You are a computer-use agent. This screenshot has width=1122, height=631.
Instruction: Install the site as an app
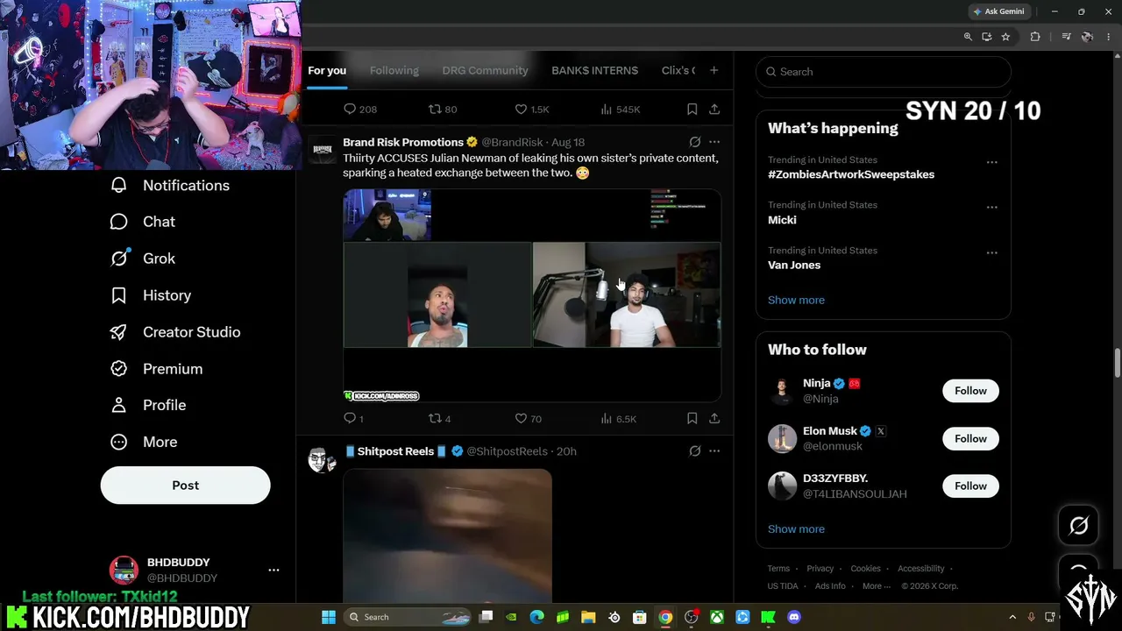point(987,37)
